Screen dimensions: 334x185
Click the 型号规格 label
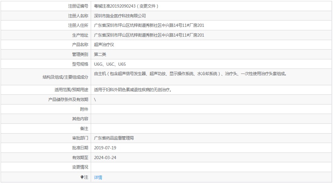point(80,64)
